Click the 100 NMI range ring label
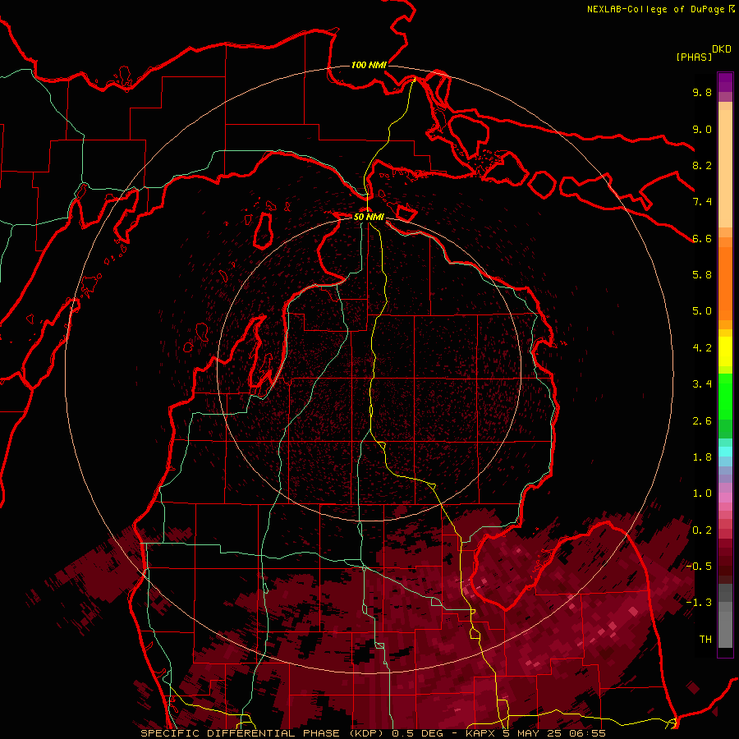739x739 pixels. pyautogui.click(x=369, y=65)
